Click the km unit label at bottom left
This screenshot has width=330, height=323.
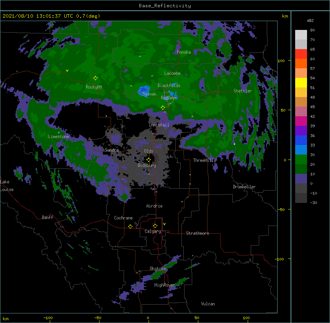point(6,318)
